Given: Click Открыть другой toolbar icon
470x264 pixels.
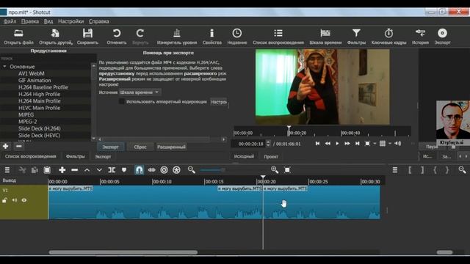Looking at the screenshot, I should point(56,37).
